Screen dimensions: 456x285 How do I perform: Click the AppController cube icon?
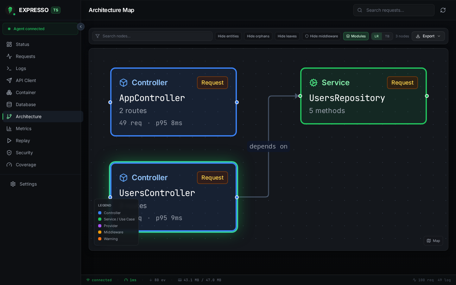(x=123, y=83)
